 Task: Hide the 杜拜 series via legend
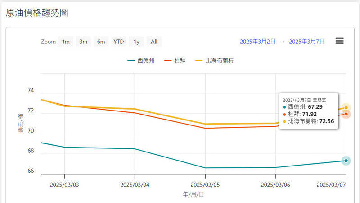click(x=175, y=60)
